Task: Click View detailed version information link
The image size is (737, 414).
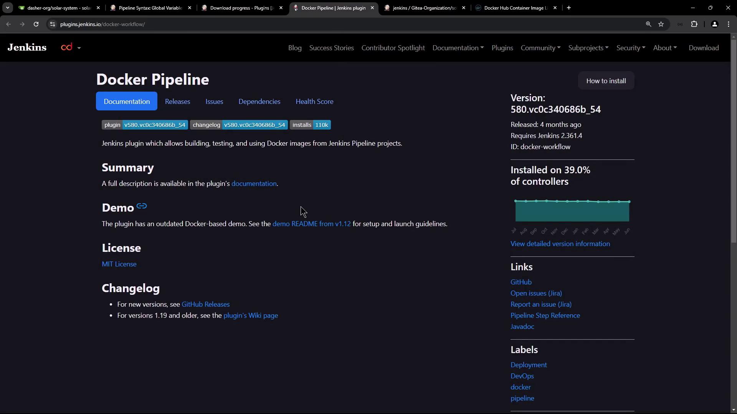Action: tap(560, 244)
